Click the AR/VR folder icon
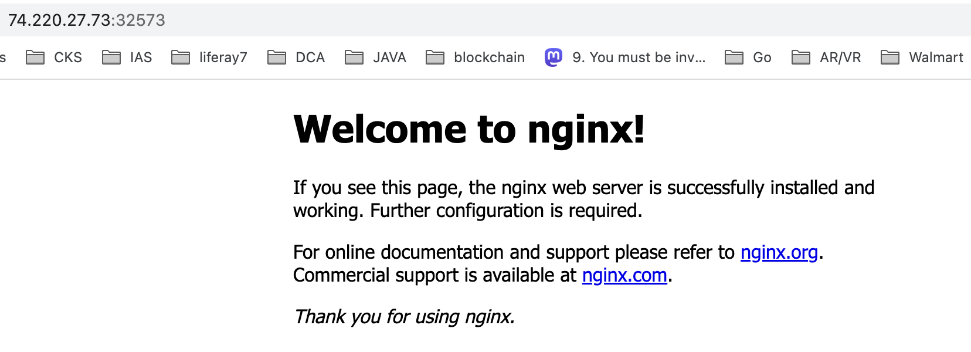 pyautogui.click(x=801, y=57)
